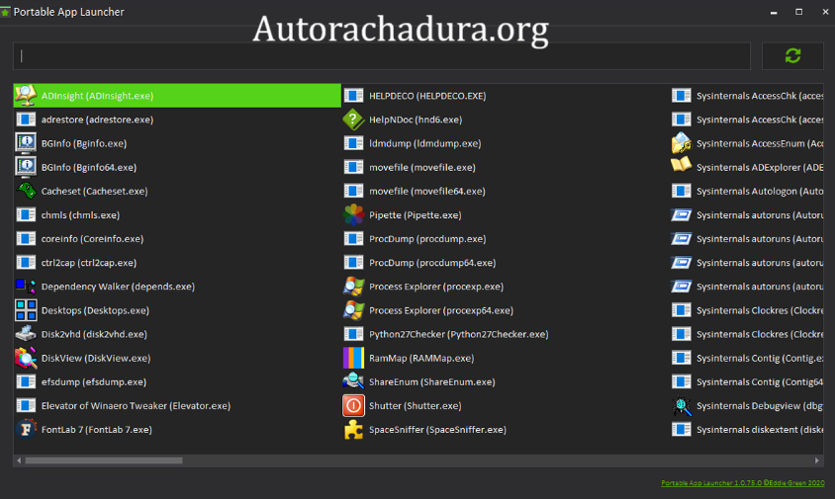Click the HelpNDoc question mark icon
835x499 pixels.
tap(353, 120)
